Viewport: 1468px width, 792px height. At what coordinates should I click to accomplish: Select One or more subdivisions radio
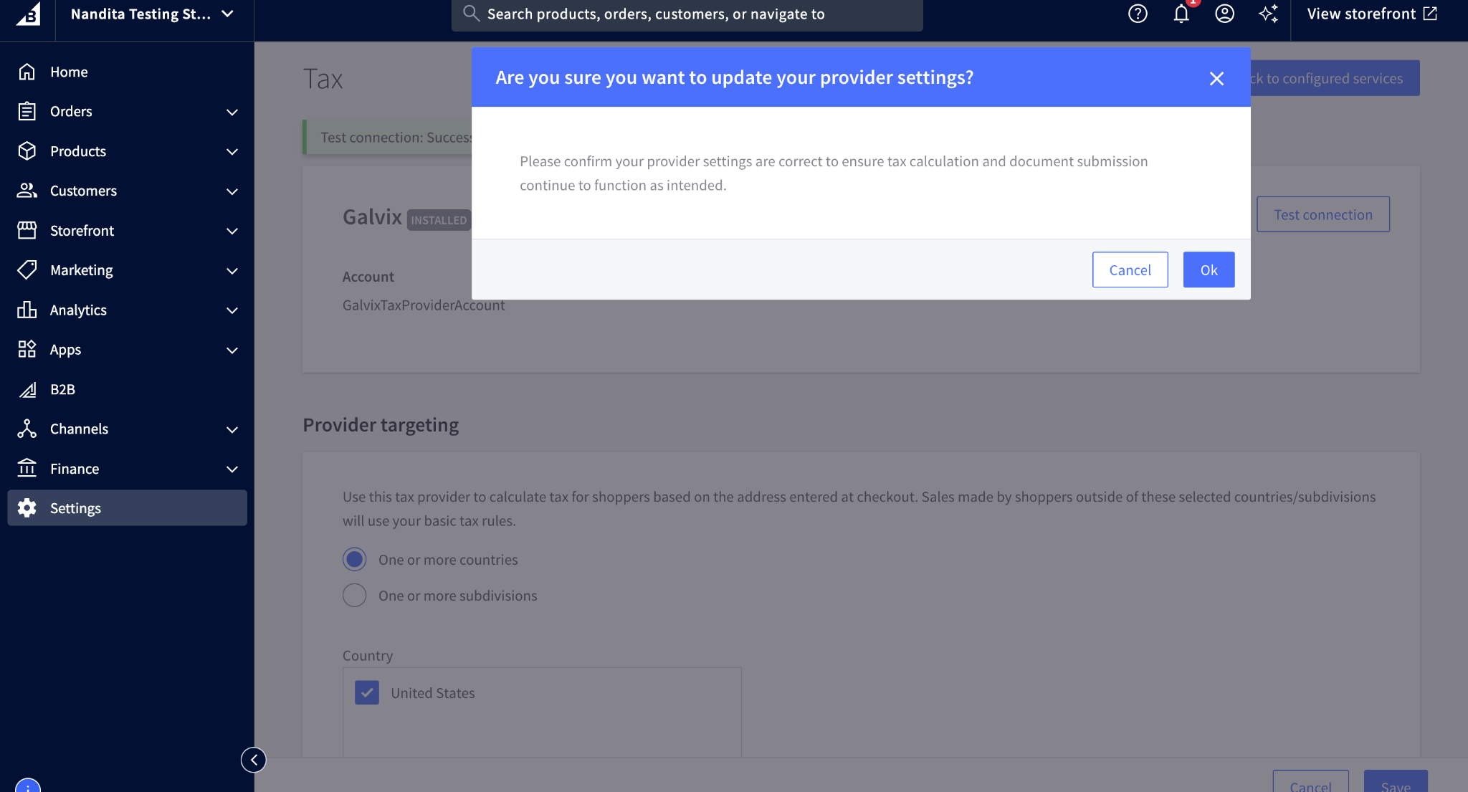coord(354,595)
